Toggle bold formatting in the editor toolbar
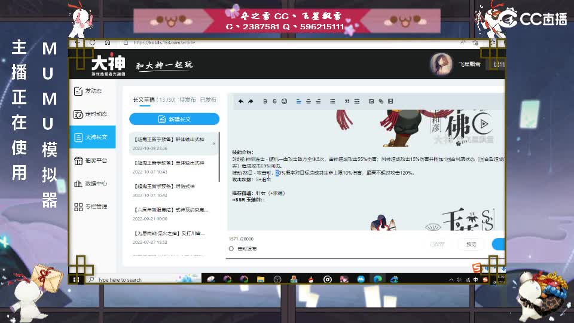 coord(265,102)
